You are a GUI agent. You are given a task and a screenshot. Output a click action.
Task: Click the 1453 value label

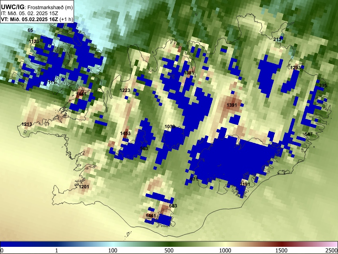click(125, 133)
